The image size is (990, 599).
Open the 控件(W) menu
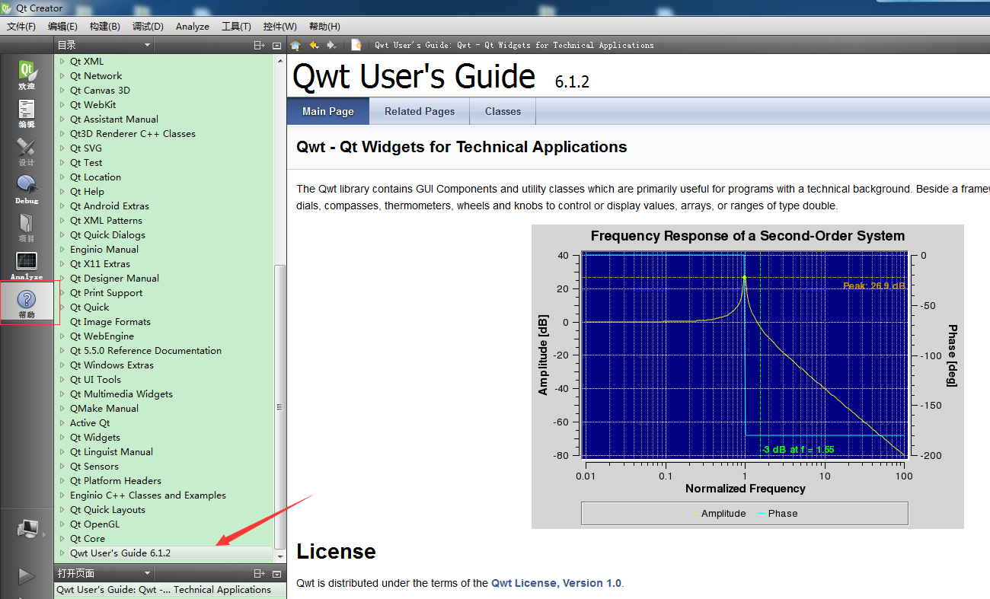pos(279,26)
